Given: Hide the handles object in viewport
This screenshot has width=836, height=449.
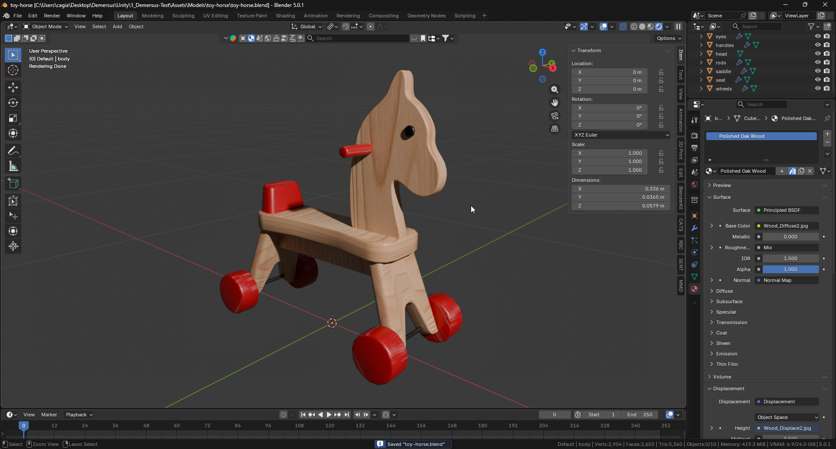Looking at the screenshot, I should 818,45.
